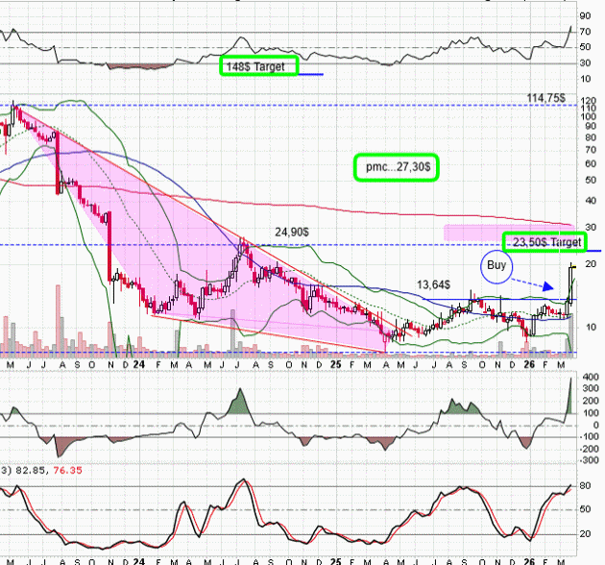Select the "pmc...27,30$" annotation box

point(395,167)
